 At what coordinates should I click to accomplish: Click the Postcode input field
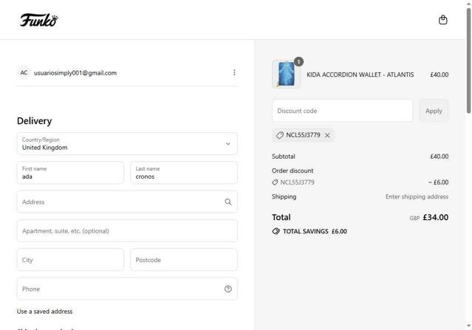tap(183, 260)
